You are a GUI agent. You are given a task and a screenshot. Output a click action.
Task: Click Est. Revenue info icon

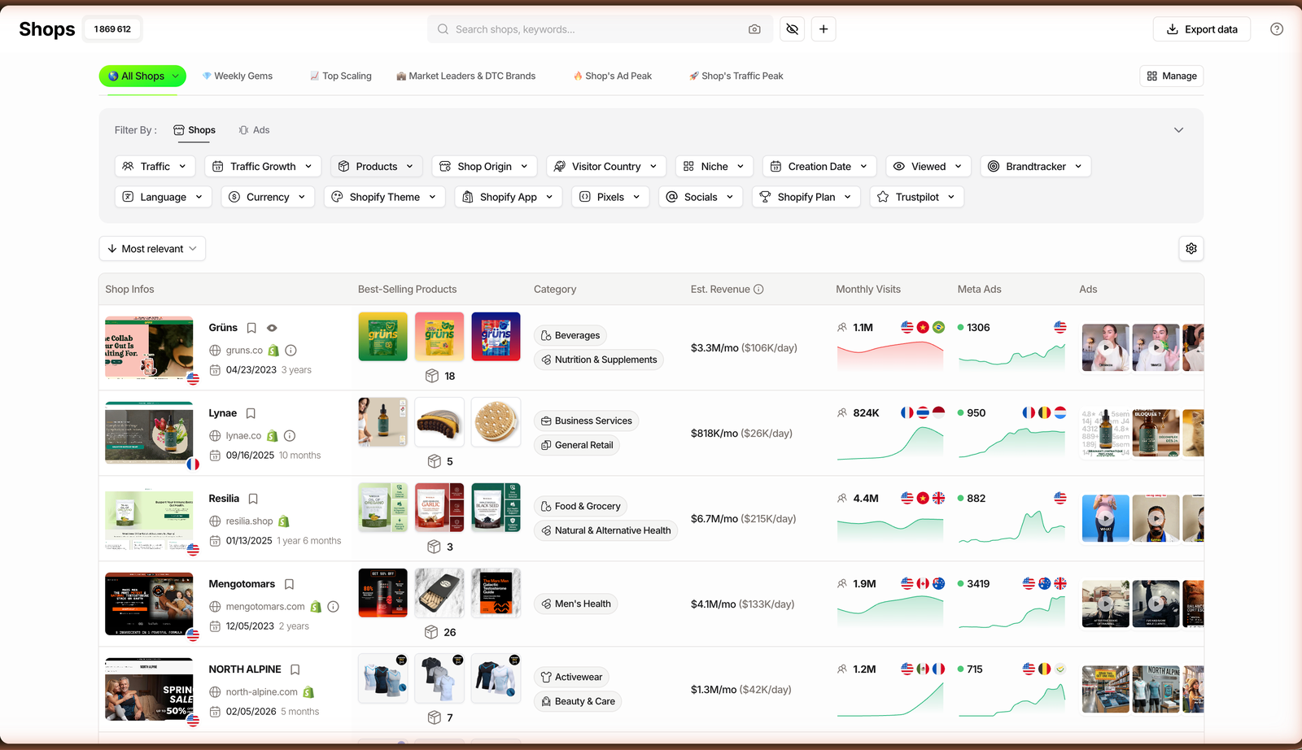click(x=758, y=290)
